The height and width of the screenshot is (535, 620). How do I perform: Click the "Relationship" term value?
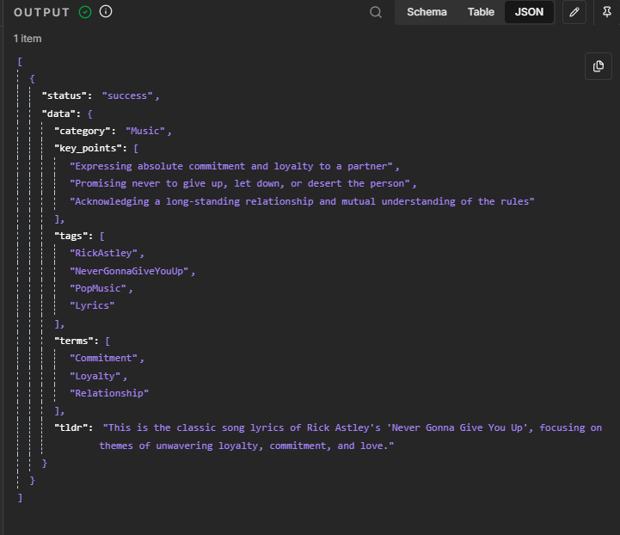tap(109, 393)
